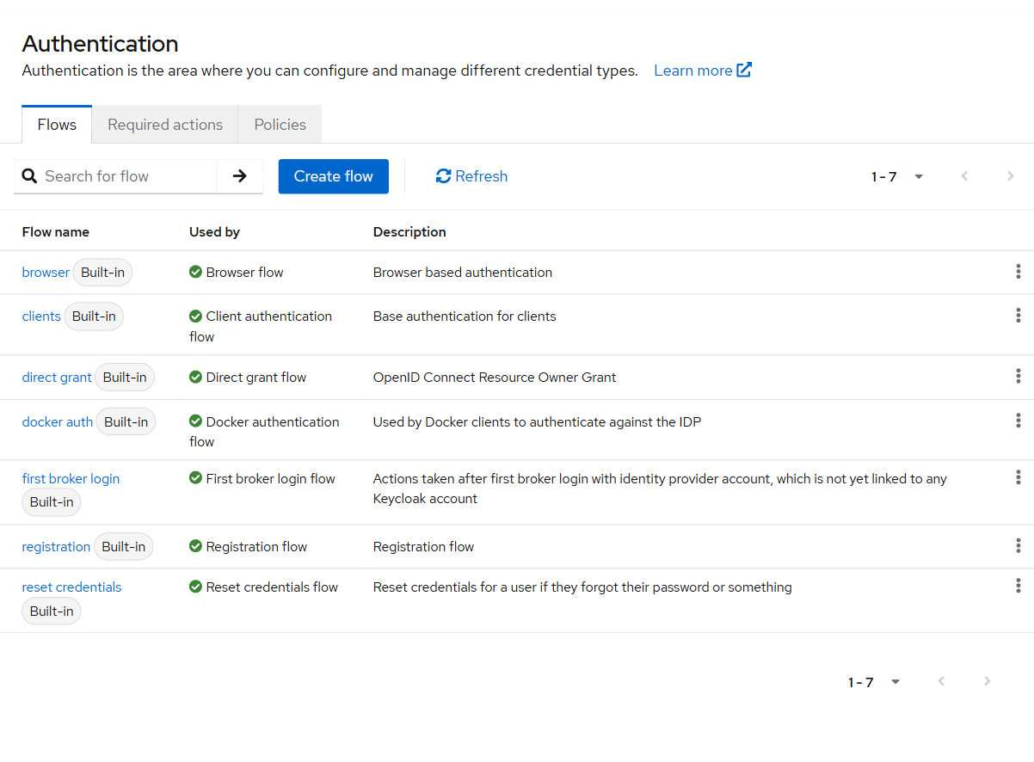Open kebab menu for registration flow
This screenshot has height=762, width=1034.
pyautogui.click(x=1019, y=546)
